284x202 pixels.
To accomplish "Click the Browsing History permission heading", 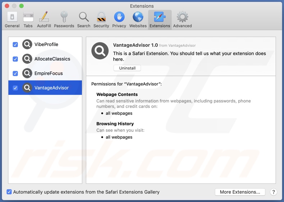I will [x=115, y=124].
